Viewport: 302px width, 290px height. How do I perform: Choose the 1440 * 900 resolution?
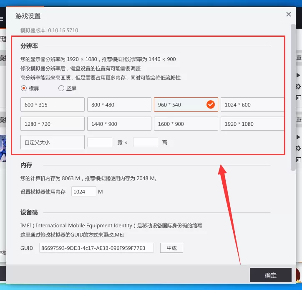[119, 124]
